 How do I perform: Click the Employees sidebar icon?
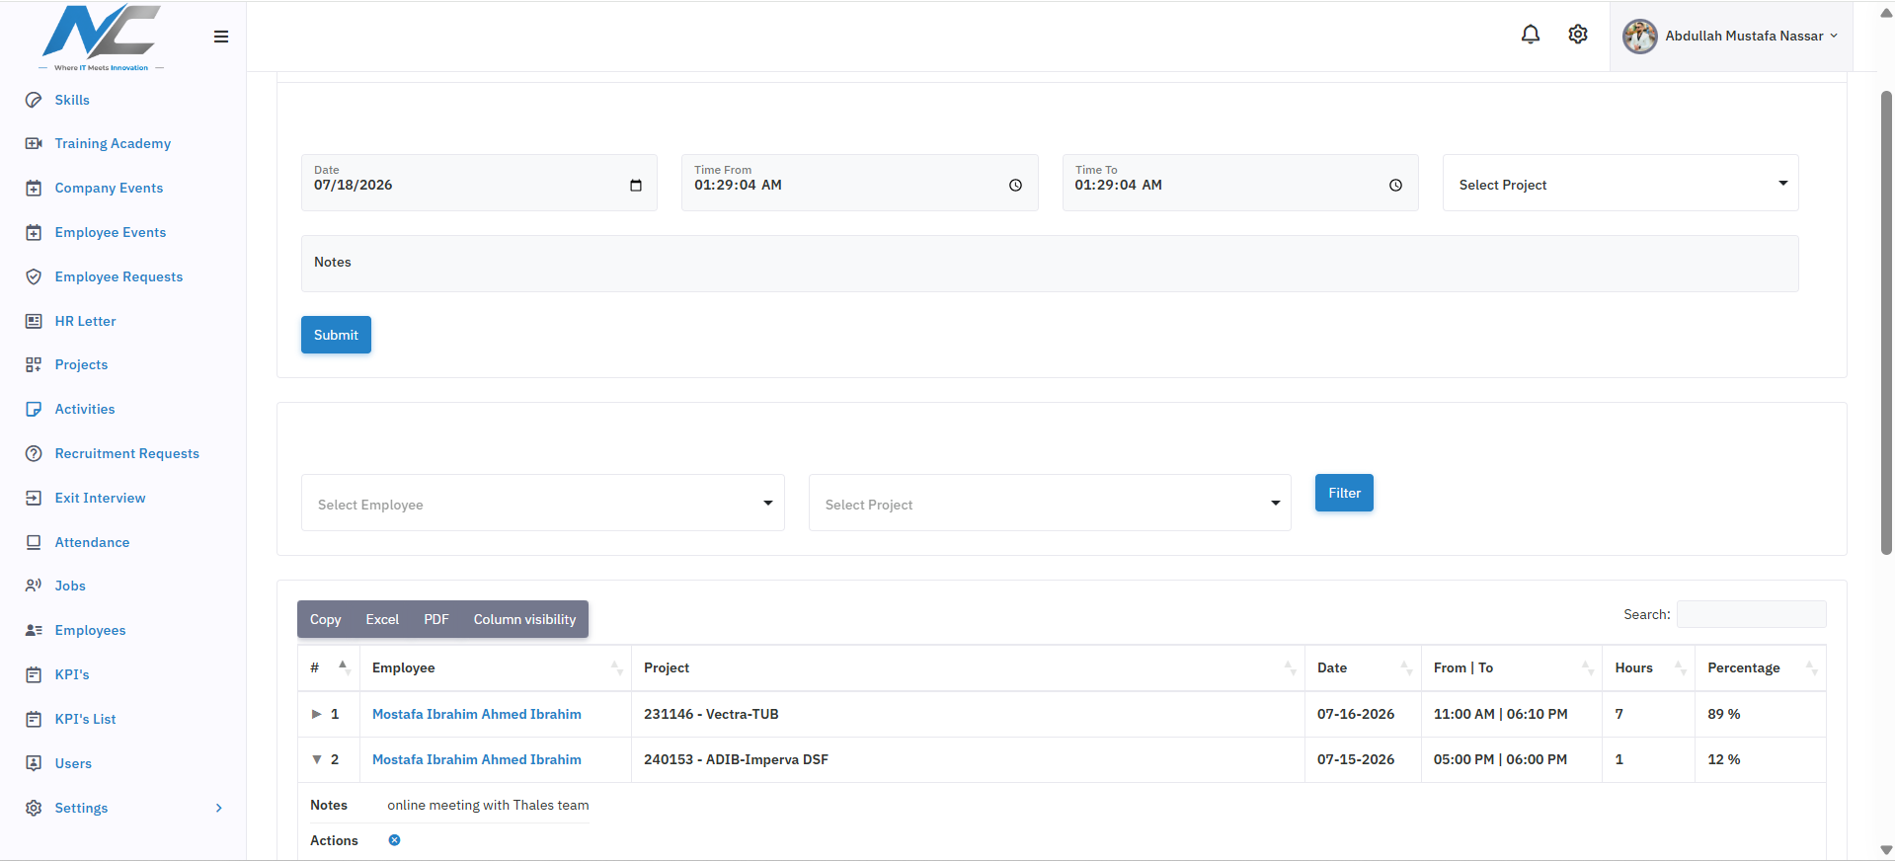point(34,630)
